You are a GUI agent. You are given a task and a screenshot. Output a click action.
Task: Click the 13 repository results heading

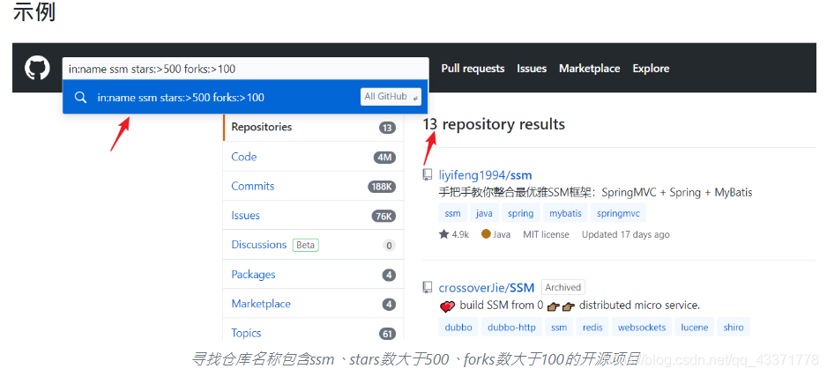click(494, 124)
